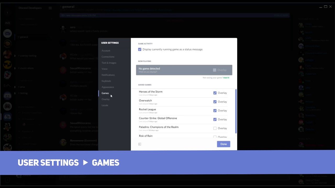This screenshot has height=188, width=335.
Task: Select the Games tab in User Settings
Action: click(105, 93)
